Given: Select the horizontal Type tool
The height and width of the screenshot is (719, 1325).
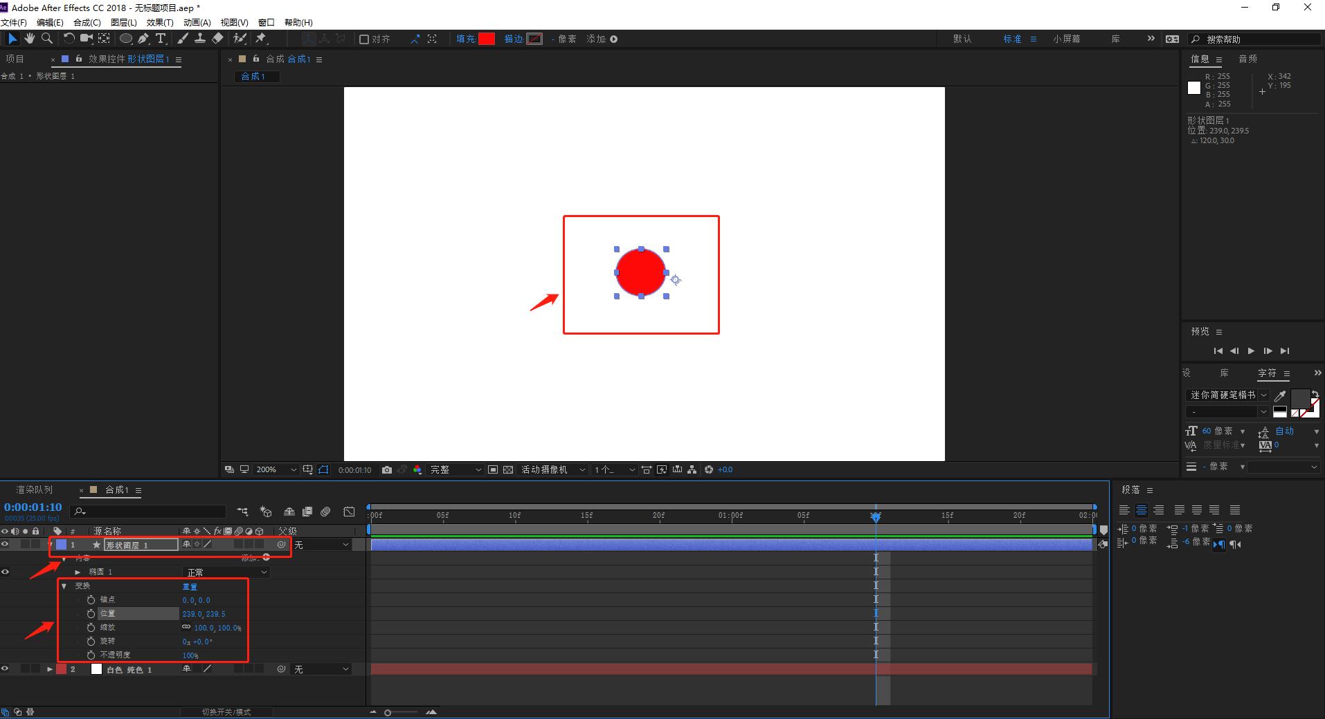Looking at the screenshot, I should tap(161, 39).
